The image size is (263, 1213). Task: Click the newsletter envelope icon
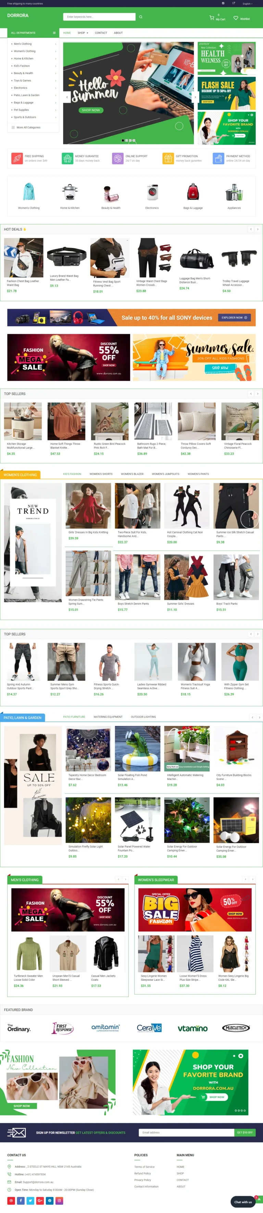[16, 1133]
